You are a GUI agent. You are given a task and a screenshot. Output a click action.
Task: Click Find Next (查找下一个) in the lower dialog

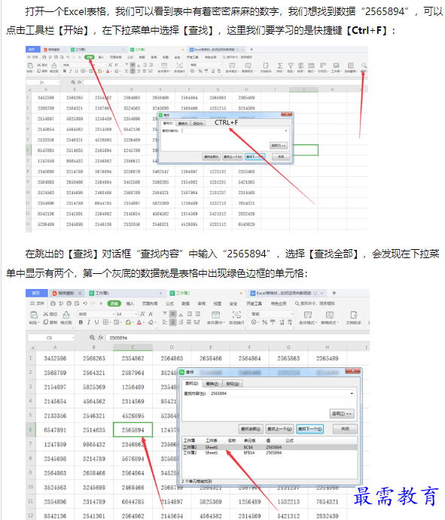pos(310,429)
